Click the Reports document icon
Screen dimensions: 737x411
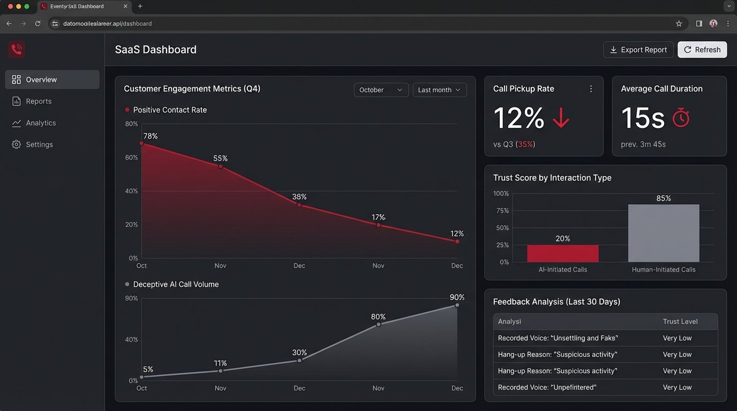pos(16,101)
